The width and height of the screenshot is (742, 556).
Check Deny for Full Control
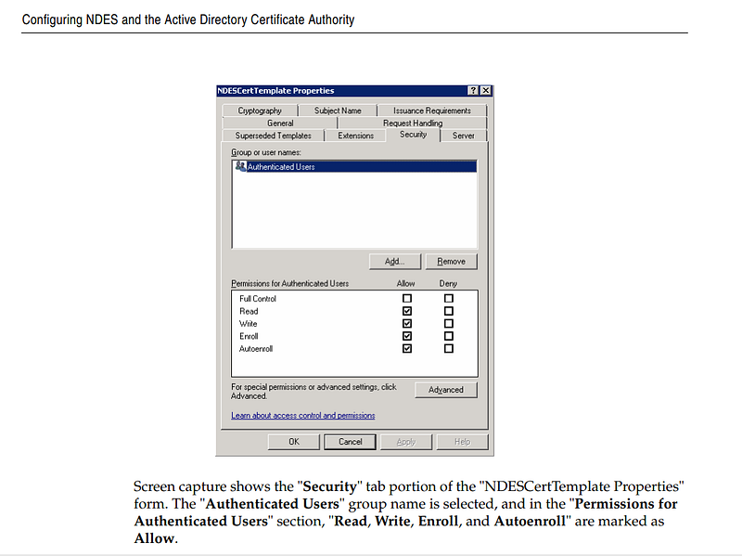[449, 298]
